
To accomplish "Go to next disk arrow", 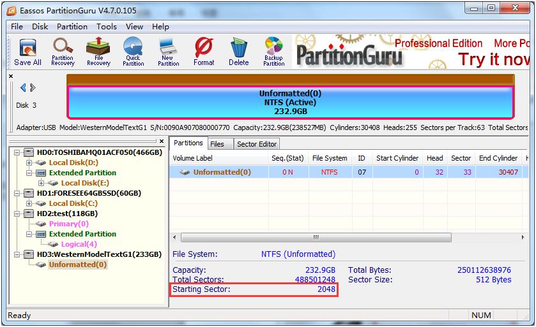I will (33, 87).
